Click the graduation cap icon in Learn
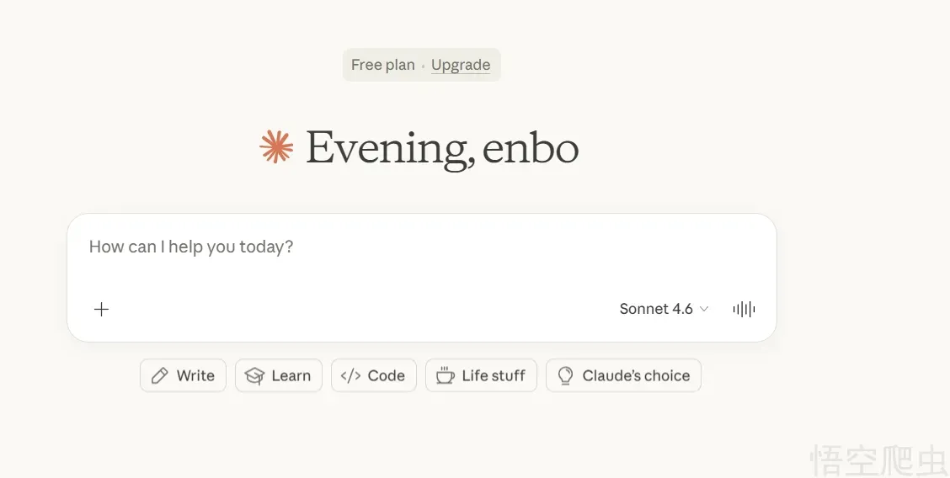Image resolution: width=950 pixels, height=478 pixels. [254, 375]
